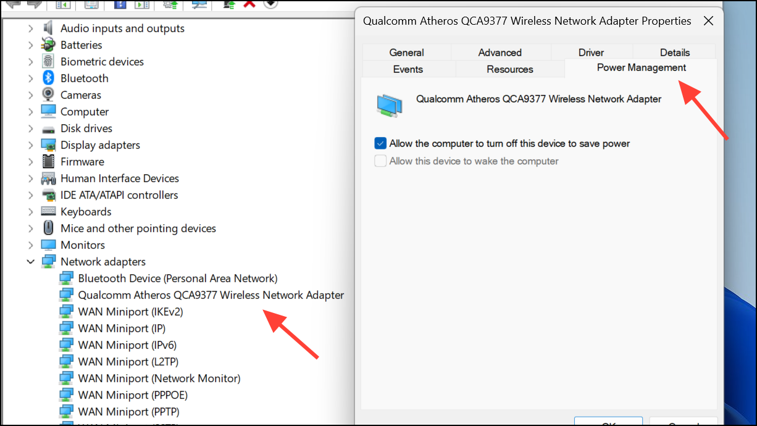
Task: Click the Qualcomm adapter icon in device tree
Action: click(x=66, y=295)
